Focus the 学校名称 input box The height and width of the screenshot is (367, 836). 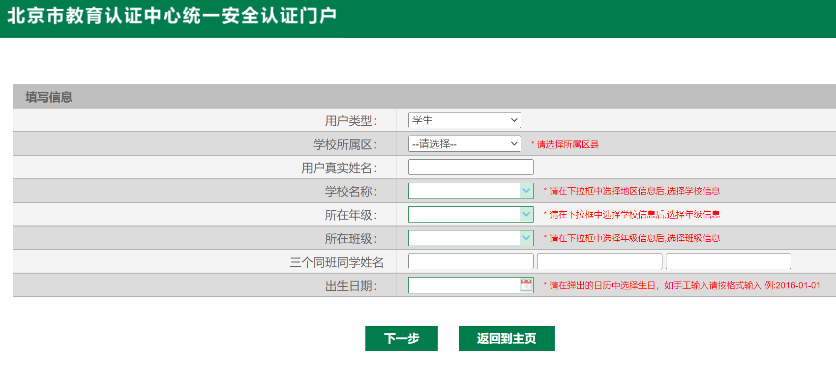tap(464, 191)
